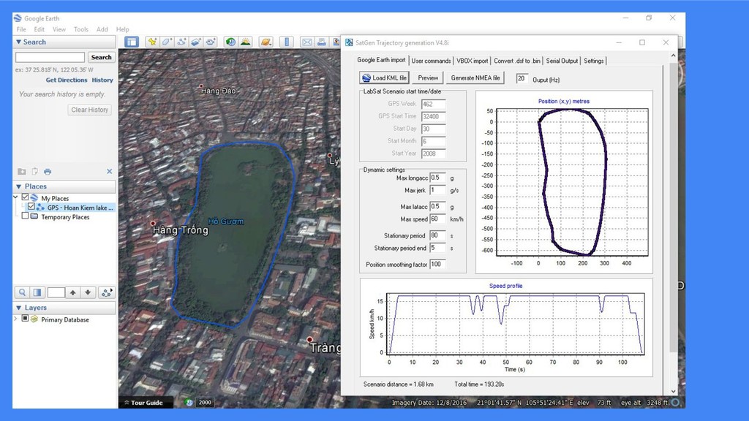The image size is (749, 421).
Task: Open the View menu
Action: [x=59, y=29]
